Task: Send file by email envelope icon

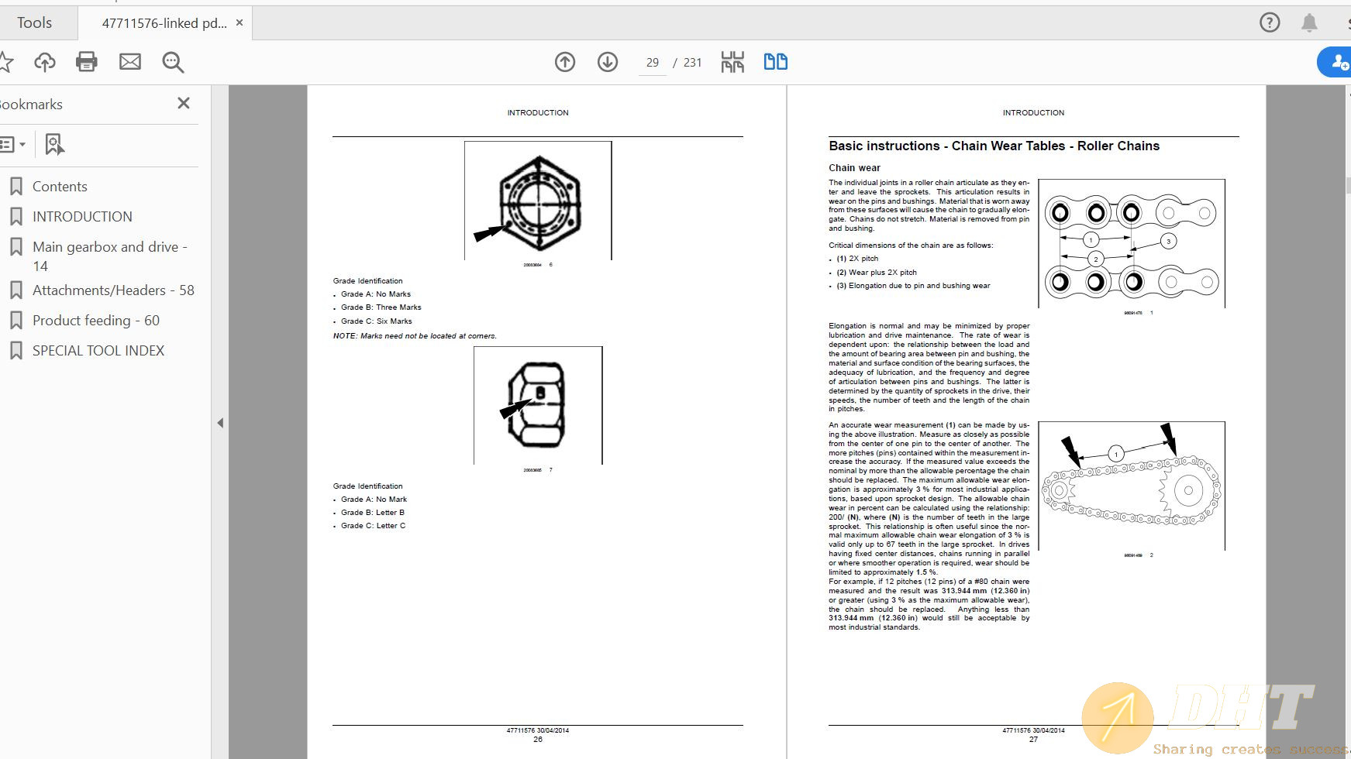Action: [130, 62]
